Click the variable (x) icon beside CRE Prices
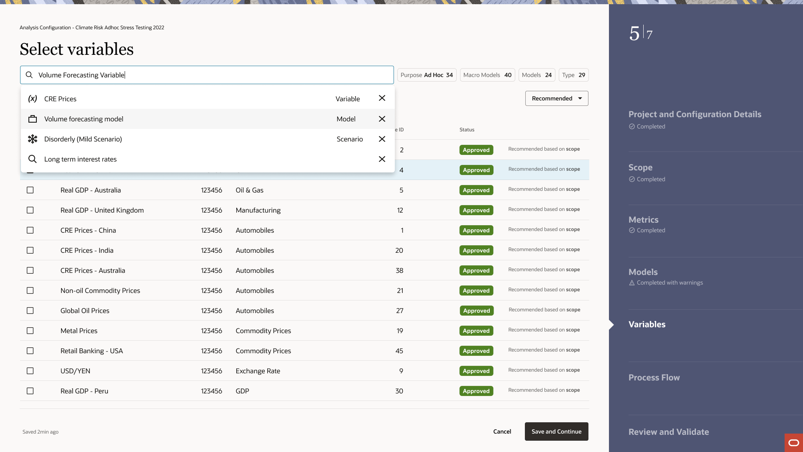The height and width of the screenshot is (452, 803). (x=33, y=99)
